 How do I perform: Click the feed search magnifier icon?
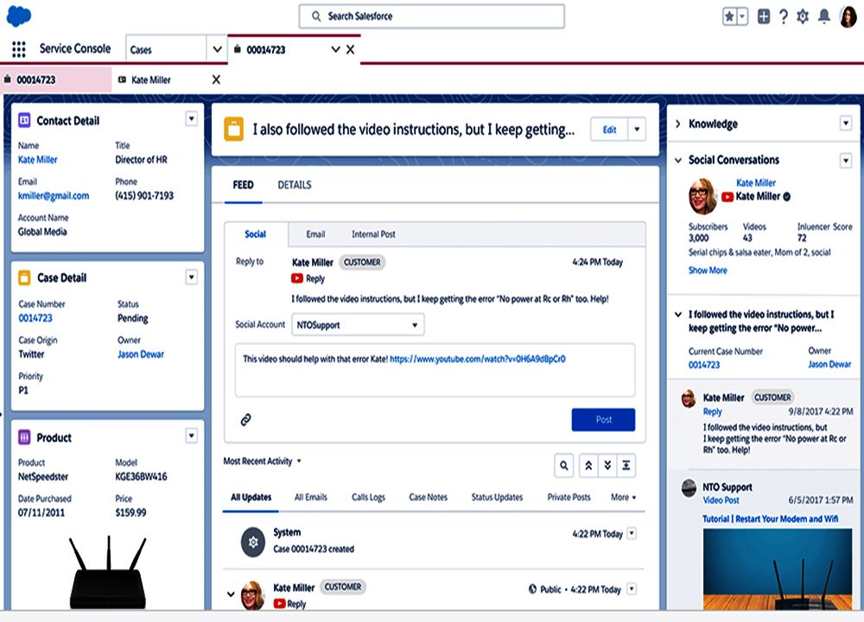click(x=563, y=466)
